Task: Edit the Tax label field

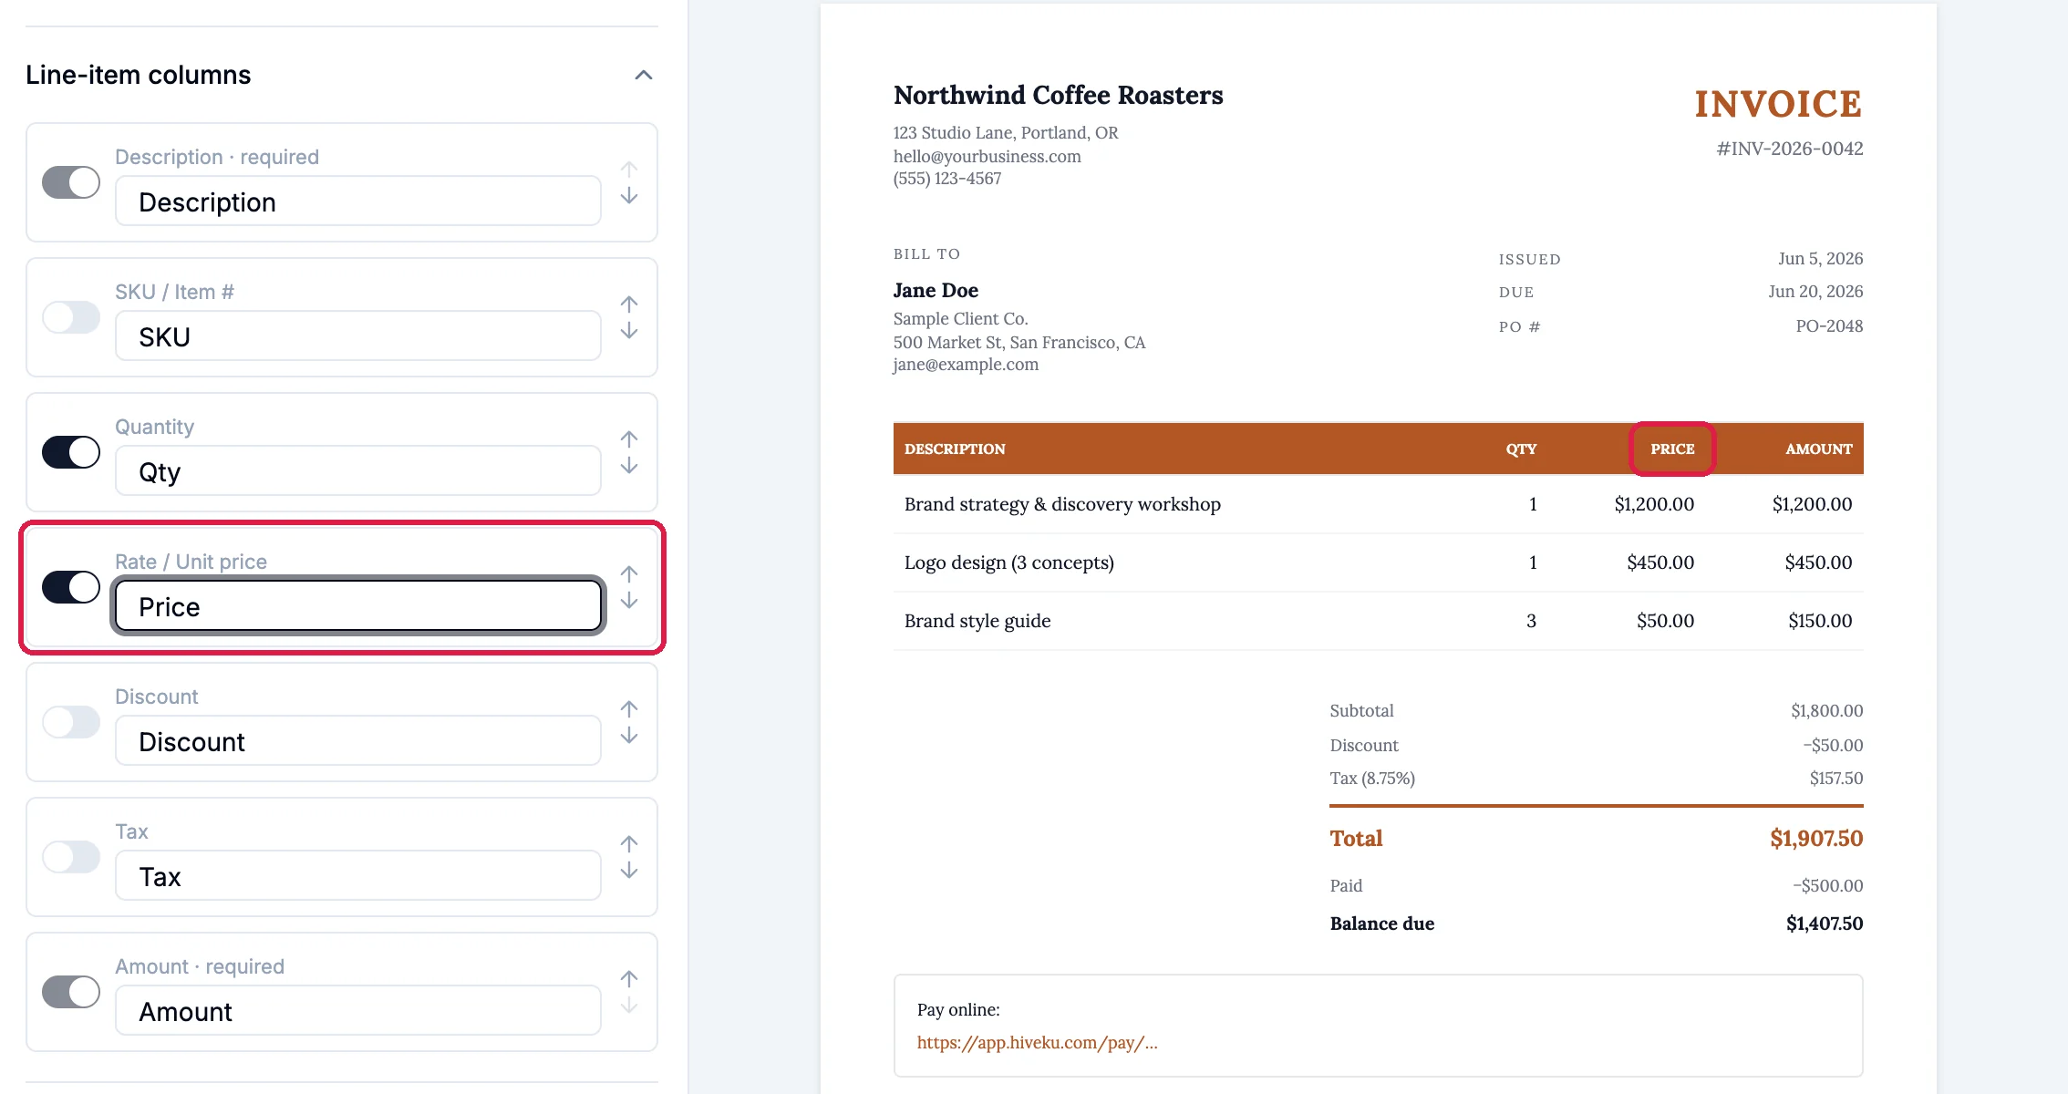Action: [x=358, y=876]
